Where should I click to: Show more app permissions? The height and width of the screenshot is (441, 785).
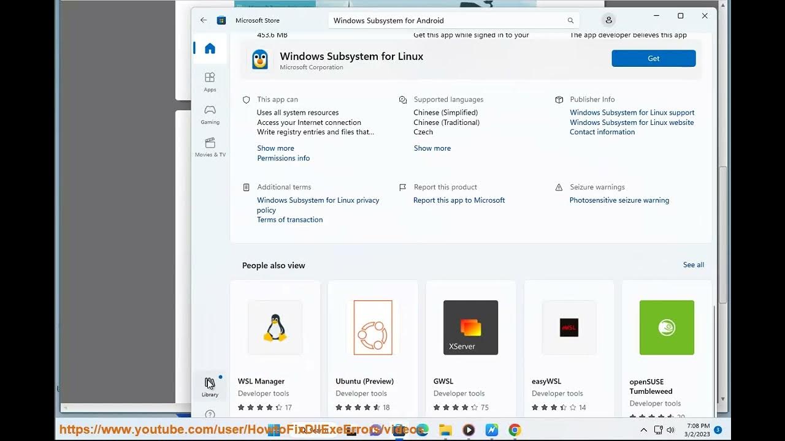(x=275, y=148)
